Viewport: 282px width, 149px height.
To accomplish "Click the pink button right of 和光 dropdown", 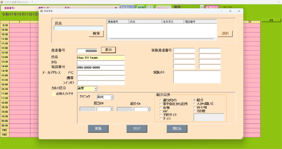I will 212,7.
